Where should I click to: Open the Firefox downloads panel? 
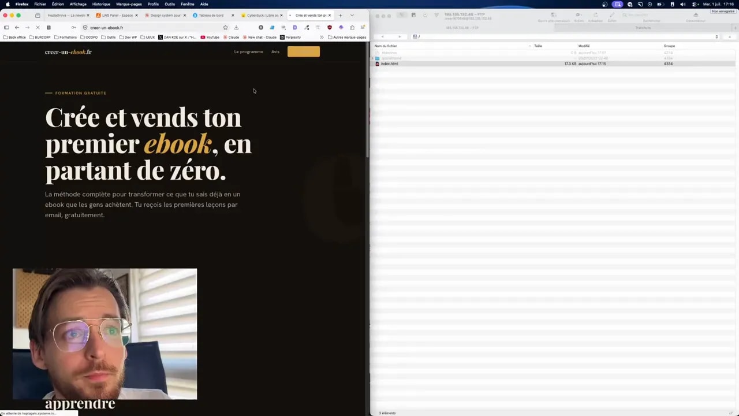[x=236, y=27]
